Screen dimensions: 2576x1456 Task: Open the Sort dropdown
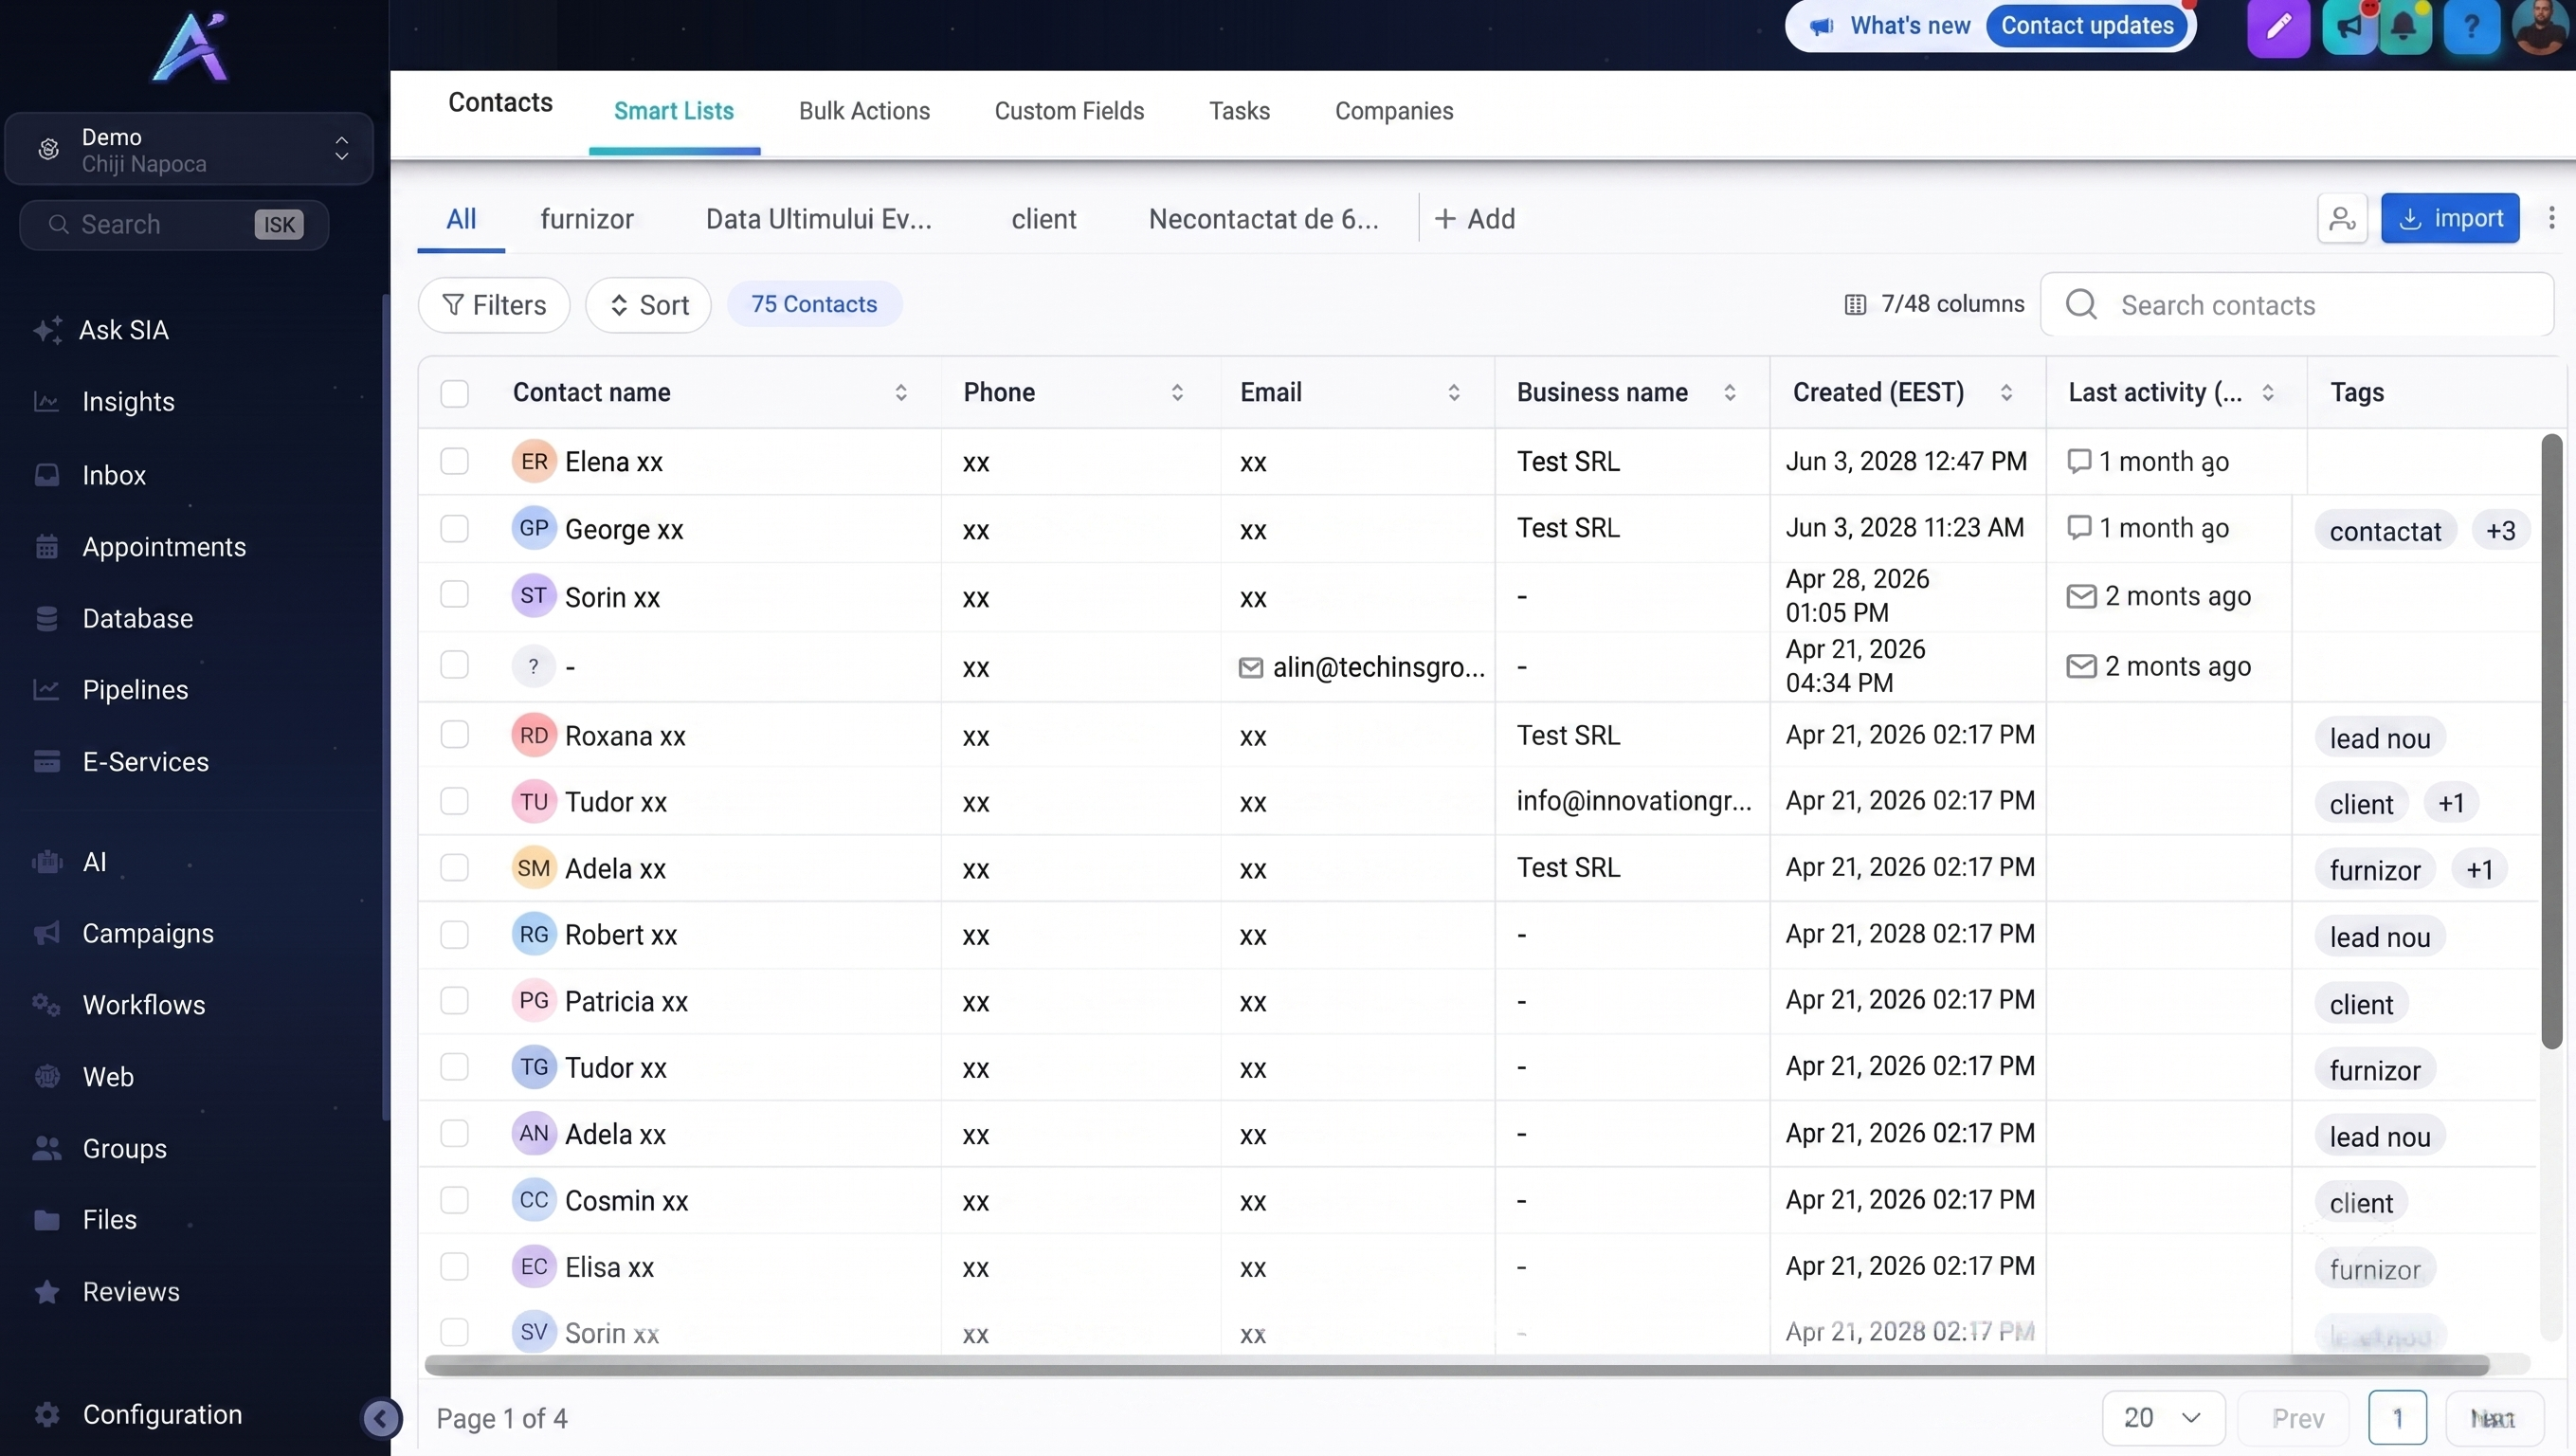[648, 305]
